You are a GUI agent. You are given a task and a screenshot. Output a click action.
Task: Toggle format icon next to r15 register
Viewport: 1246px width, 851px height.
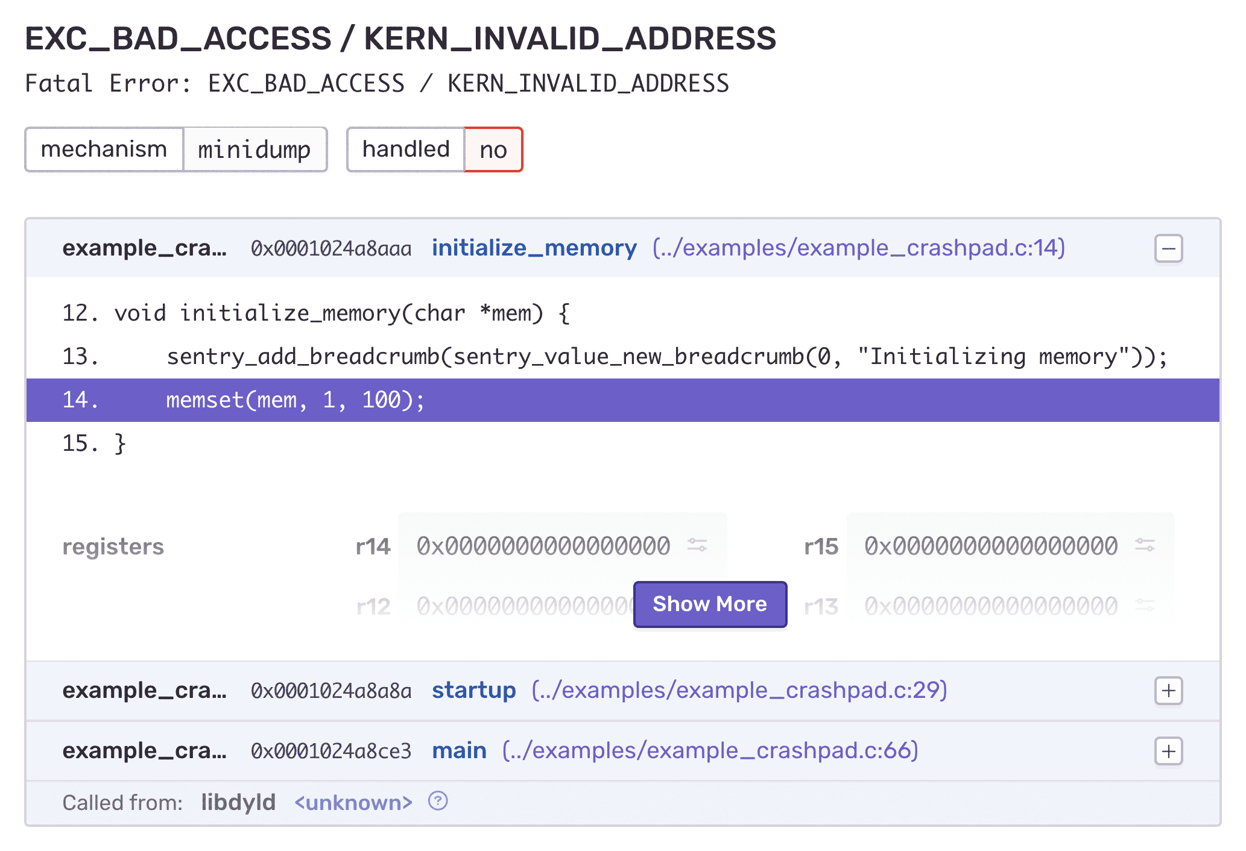click(x=1144, y=545)
